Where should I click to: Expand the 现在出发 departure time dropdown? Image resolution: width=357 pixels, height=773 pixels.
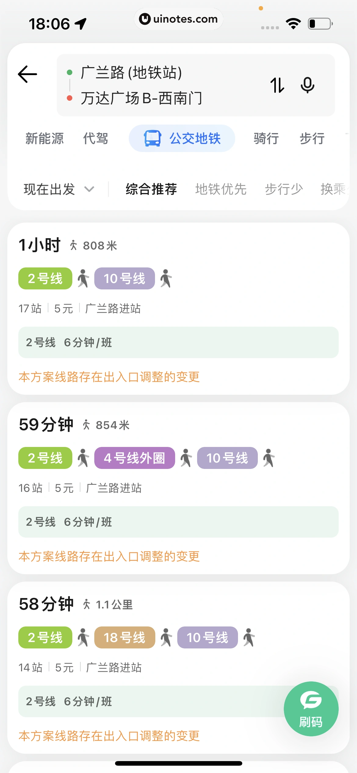coord(49,189)
